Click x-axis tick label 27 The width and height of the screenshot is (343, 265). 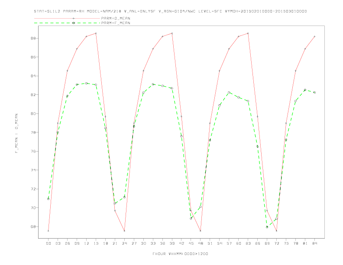[134, 243]
